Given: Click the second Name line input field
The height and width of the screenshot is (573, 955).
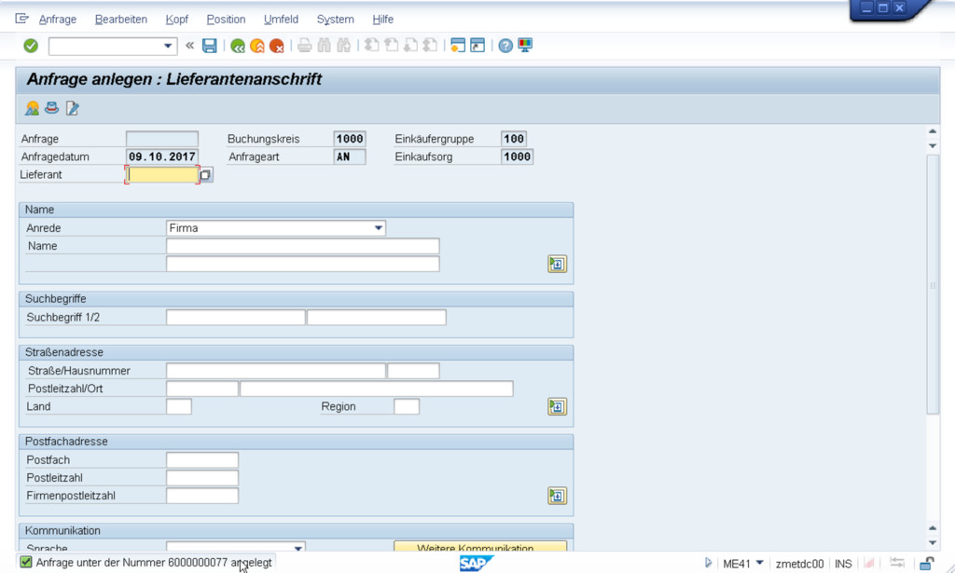Looking at the screenshot, I should coord(303,264).
